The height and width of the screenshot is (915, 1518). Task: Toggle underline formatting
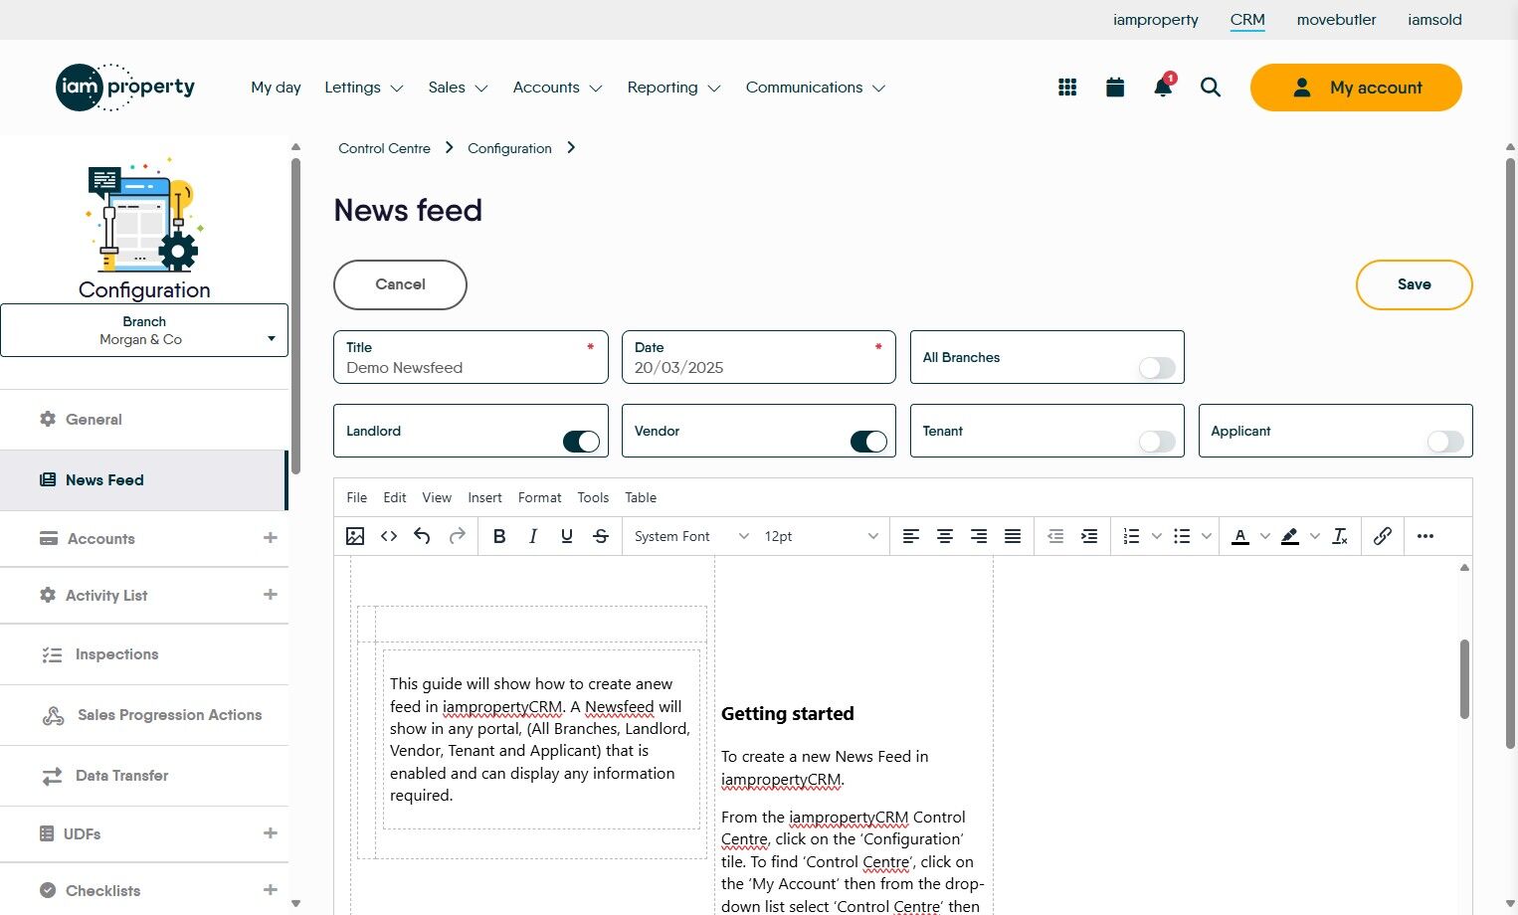[x=567, y=536]
